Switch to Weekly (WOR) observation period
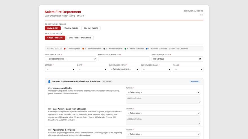The width and height of the screenshot is (248, 139). pos(71,28)
